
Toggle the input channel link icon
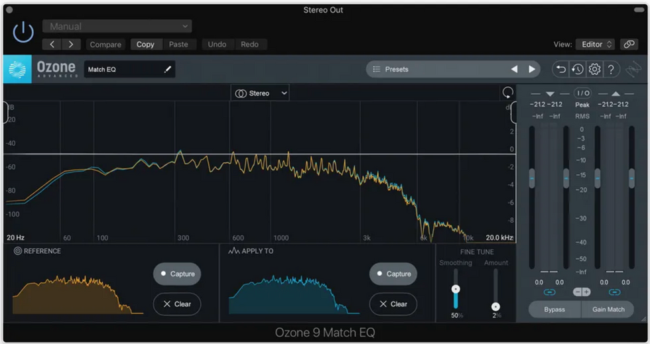tap(549, 292)
